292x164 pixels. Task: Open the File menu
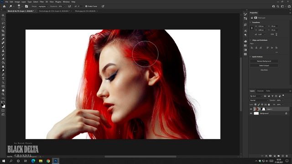(x=6, y=2)
